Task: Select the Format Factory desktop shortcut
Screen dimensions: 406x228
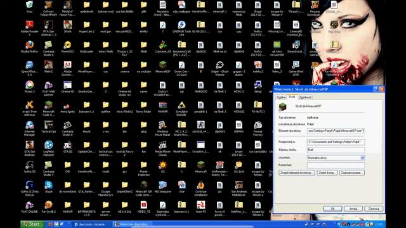Action: click(x=258, y=128)
